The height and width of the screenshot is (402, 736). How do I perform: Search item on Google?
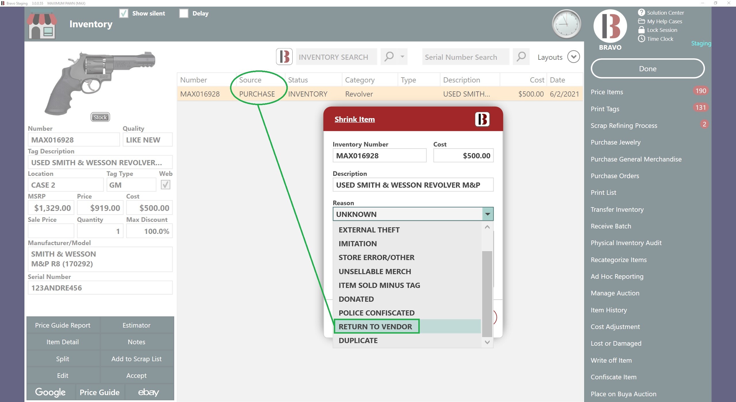pos(50,392)
